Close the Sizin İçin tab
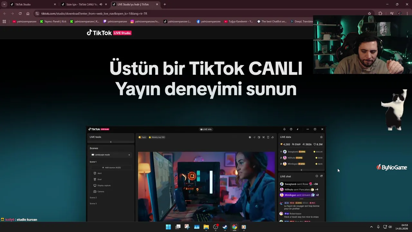This screenshot has height=232, width=412. click(x=106, y=5)
